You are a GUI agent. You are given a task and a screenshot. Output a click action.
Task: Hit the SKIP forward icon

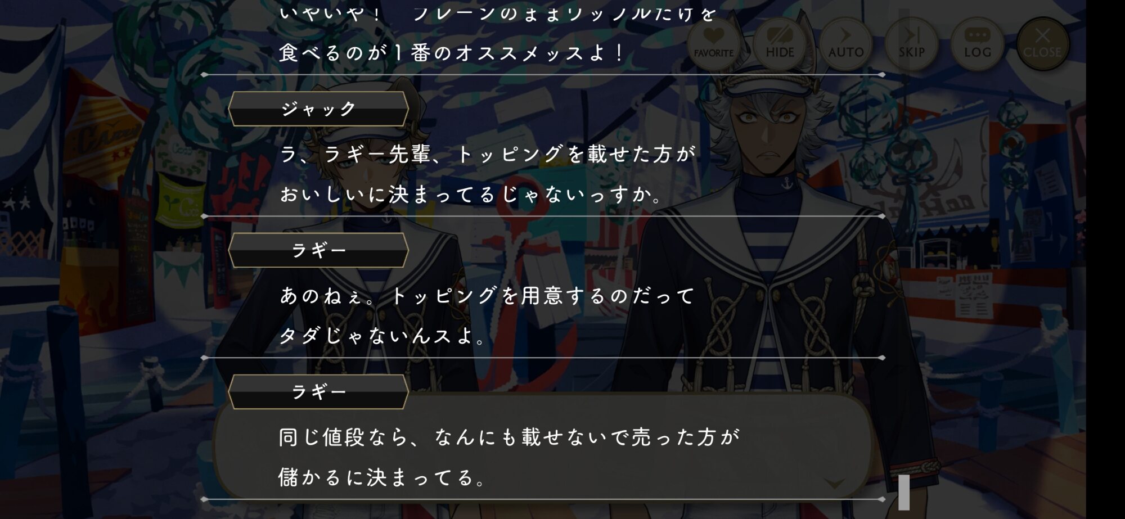911,43
